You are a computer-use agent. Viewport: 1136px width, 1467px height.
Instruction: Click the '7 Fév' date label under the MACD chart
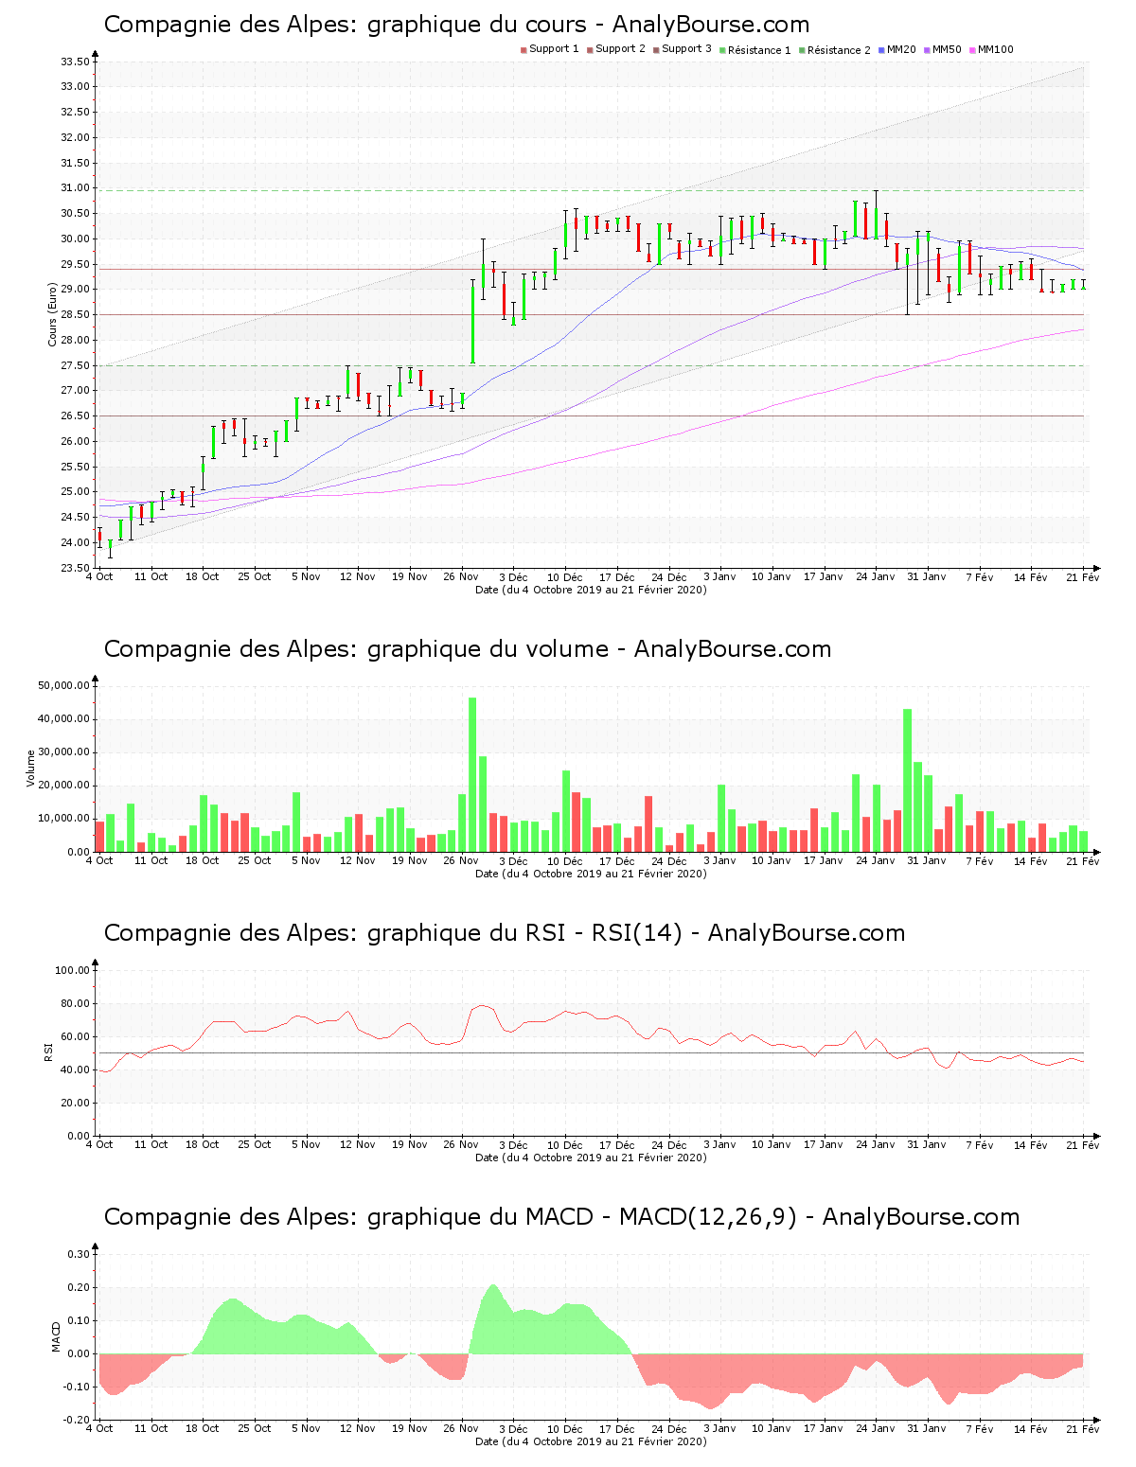[980, 1428]
